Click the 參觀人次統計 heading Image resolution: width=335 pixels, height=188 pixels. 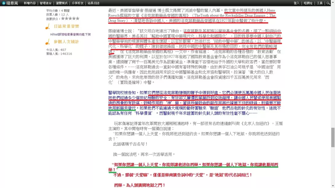pos(66,42)
